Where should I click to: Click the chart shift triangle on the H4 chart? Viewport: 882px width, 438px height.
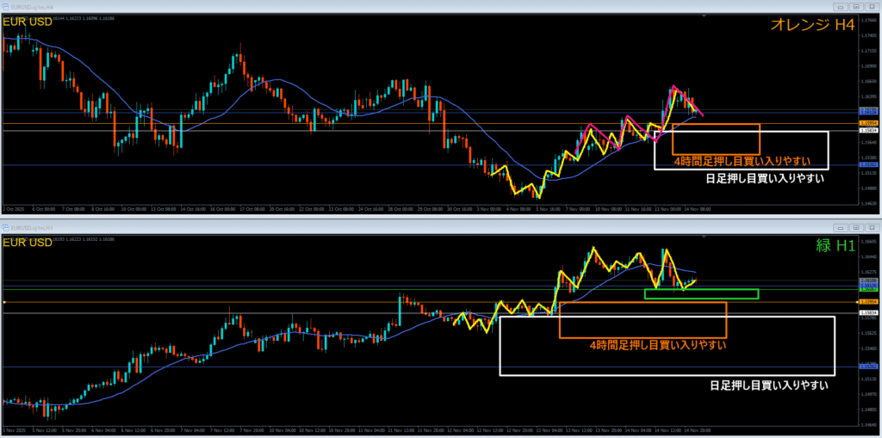tap(704, 17)
